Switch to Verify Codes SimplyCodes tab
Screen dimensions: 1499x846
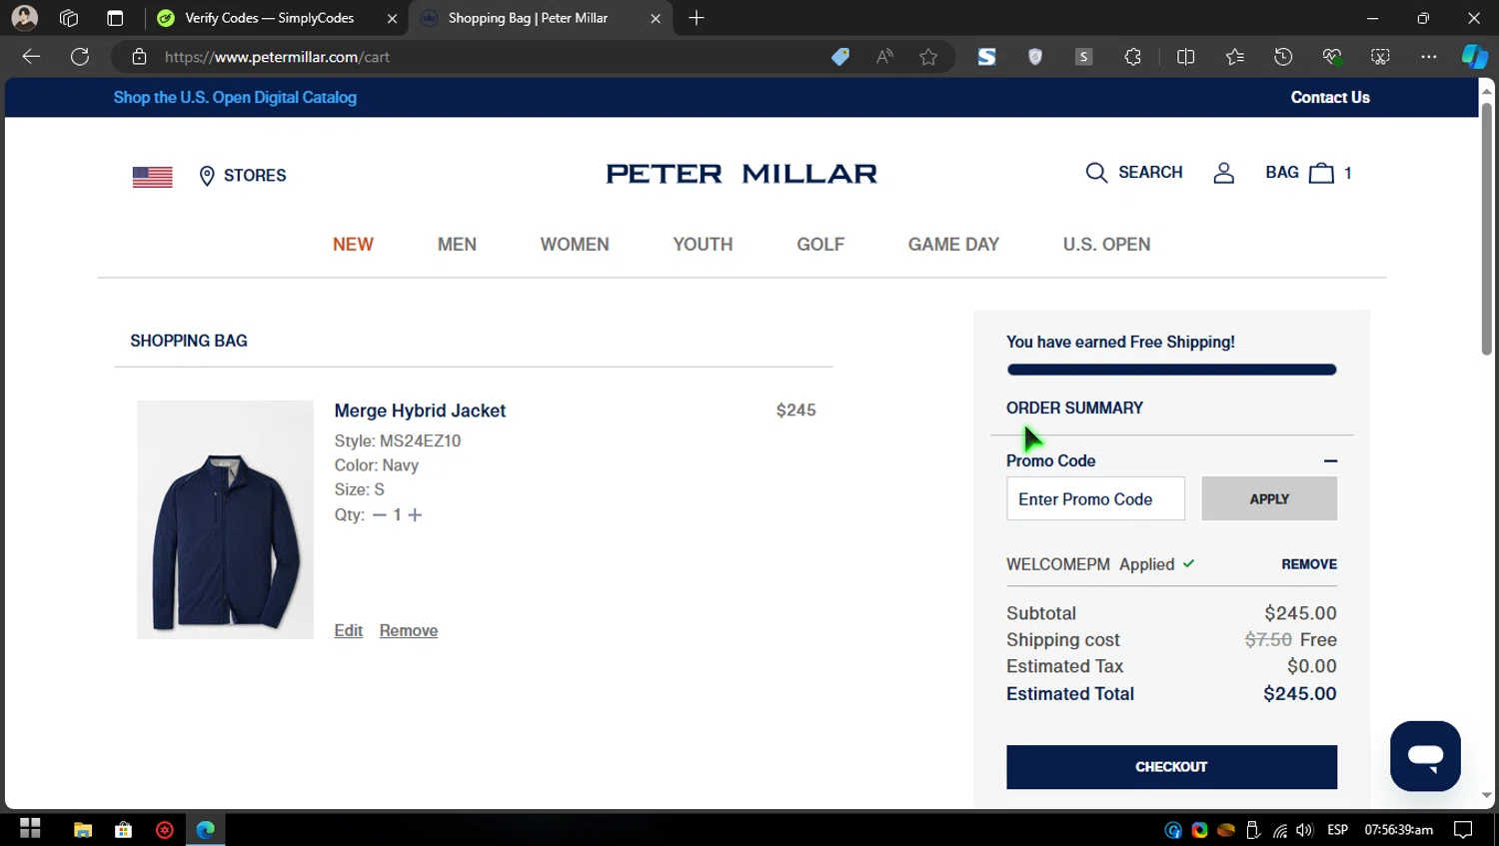click(269, 18)
